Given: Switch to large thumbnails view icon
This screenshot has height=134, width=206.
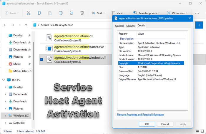Looking at the screenshot, I should coord(202,131).
